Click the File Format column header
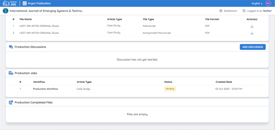The image size is (275, 130). coord(212,19)
